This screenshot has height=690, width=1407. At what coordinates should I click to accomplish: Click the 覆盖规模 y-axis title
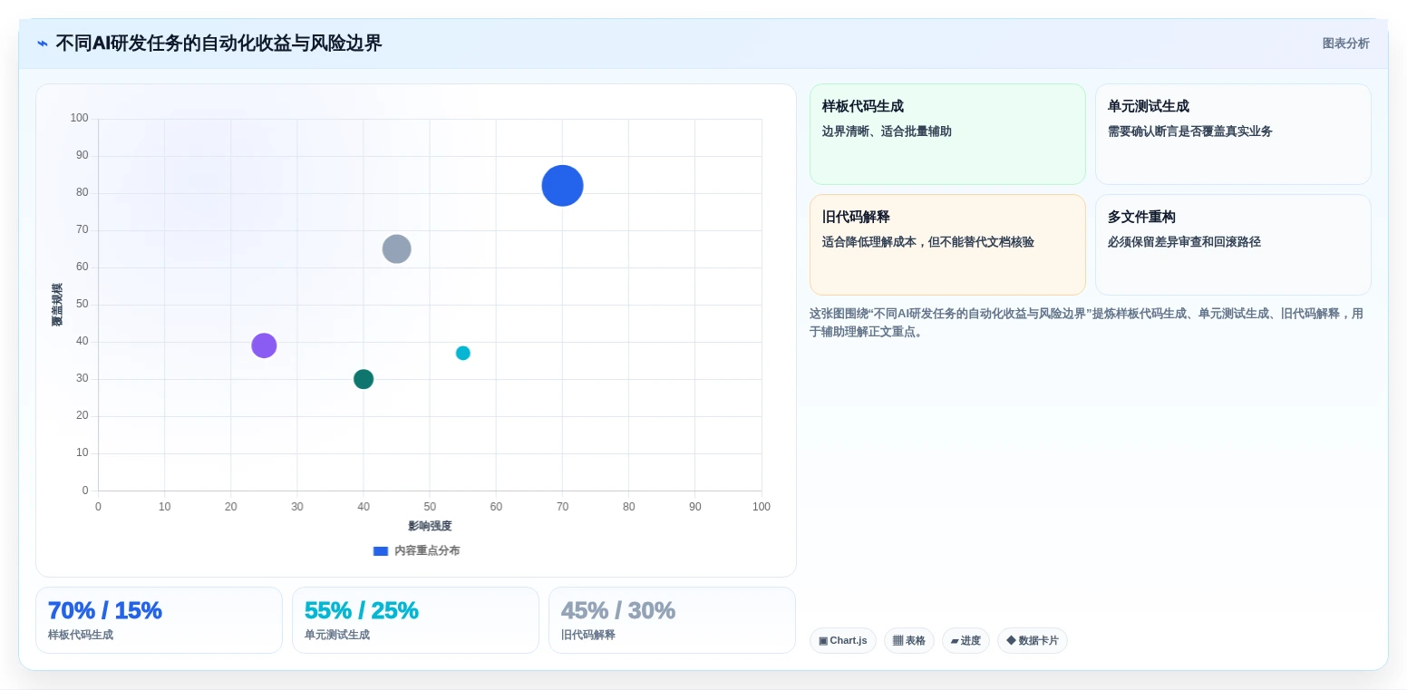[57, 305]
